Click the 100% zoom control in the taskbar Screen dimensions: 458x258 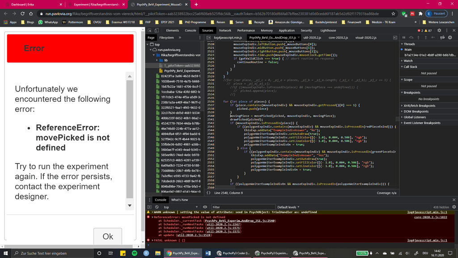point(363,253)
